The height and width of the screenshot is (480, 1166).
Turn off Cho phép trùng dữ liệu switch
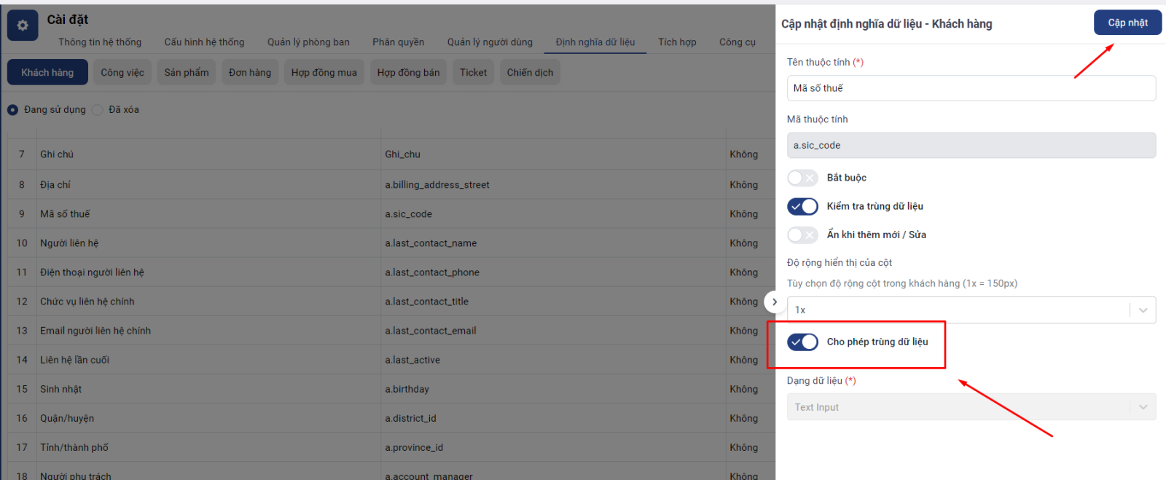click(802, 342)
